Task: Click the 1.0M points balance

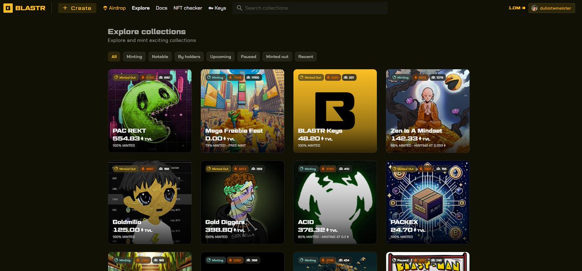Action: pos(517,8)
